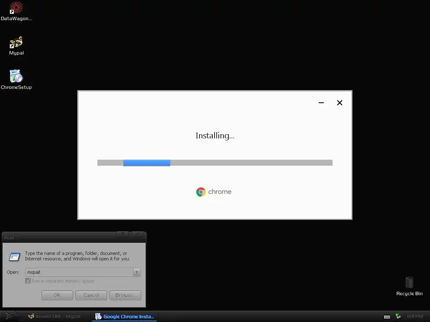Screen dimensions: 430x322
Task: Click the installing progress bar
Action: click(215, 163)
